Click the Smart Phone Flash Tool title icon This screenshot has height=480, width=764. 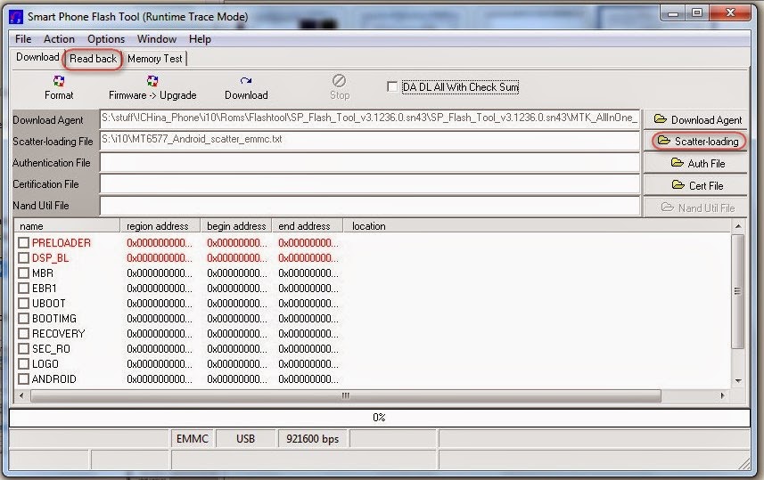pos(16,17)
